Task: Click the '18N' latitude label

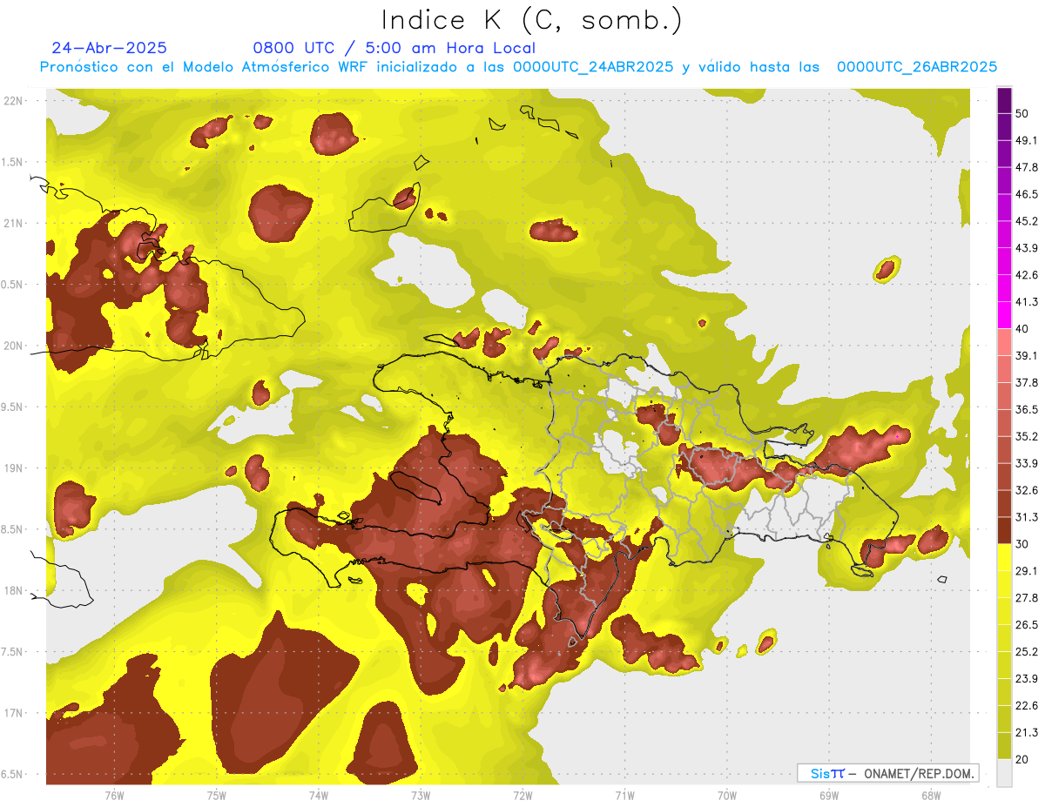Action: pos(13,591)
